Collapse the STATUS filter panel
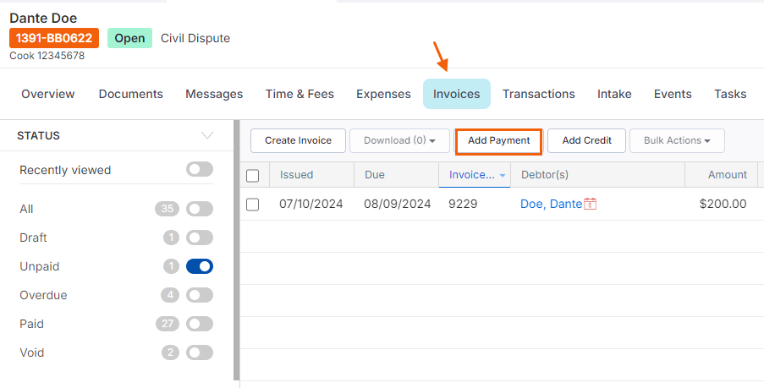This screenshot has height=388, width=764. pyautogui.click(x=207, y=135)
